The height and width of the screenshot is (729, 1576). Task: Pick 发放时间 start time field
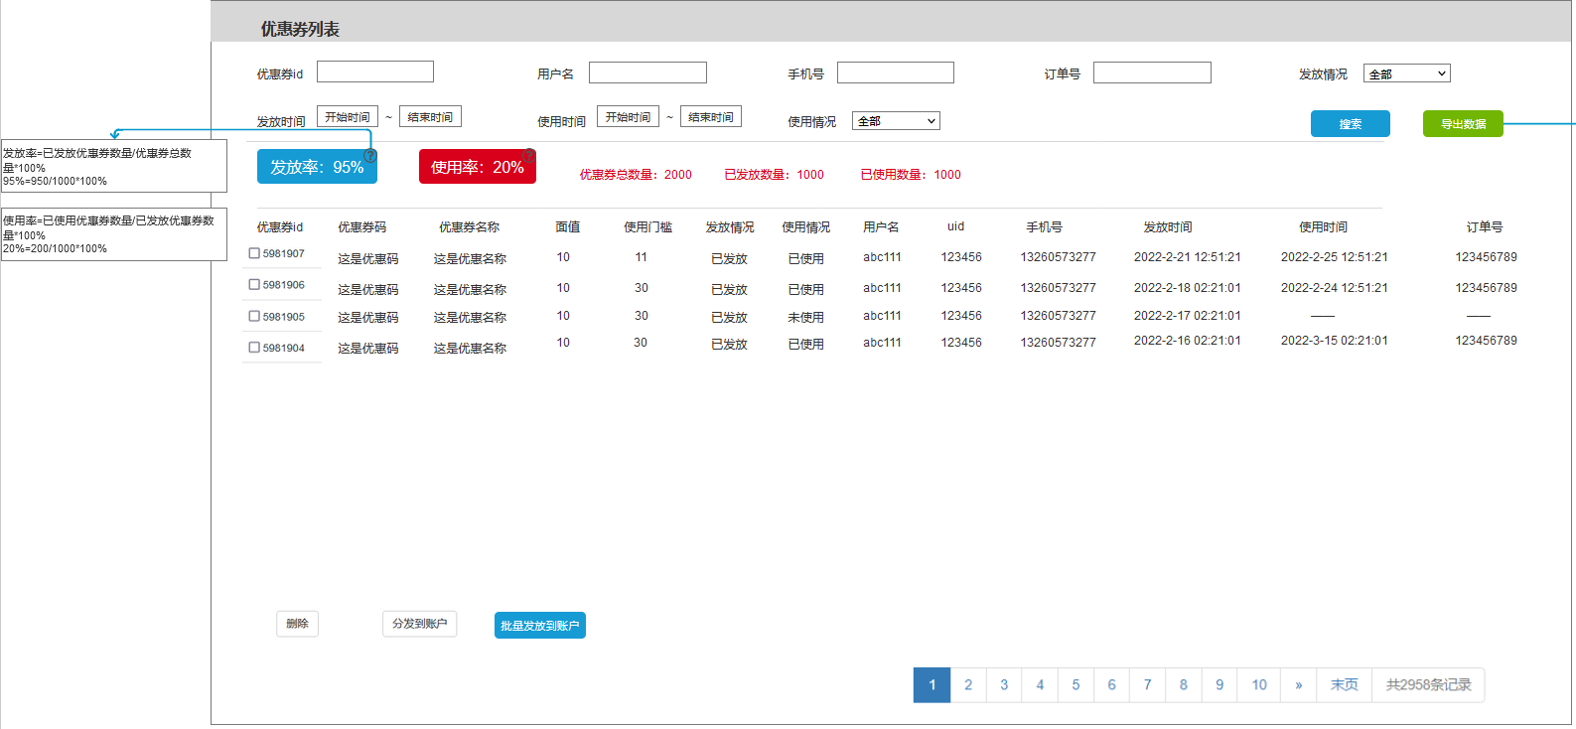(348, 117)
